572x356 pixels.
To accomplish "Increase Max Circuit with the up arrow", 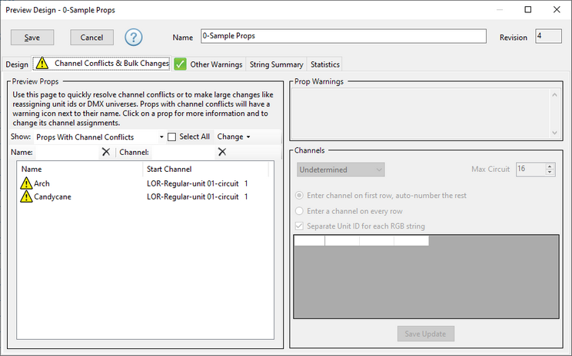I will [550, 166].
